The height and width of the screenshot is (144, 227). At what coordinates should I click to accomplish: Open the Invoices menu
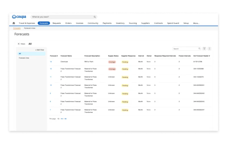(x=79, y=23)
